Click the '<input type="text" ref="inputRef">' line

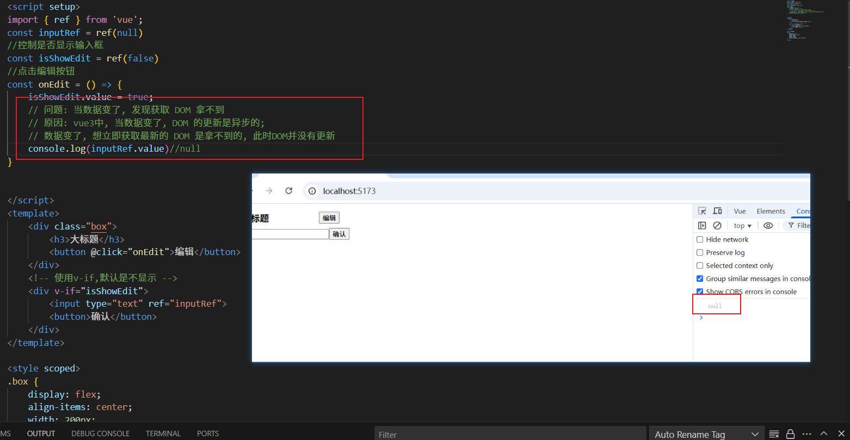pyautogui.click(x=138, y=303)
